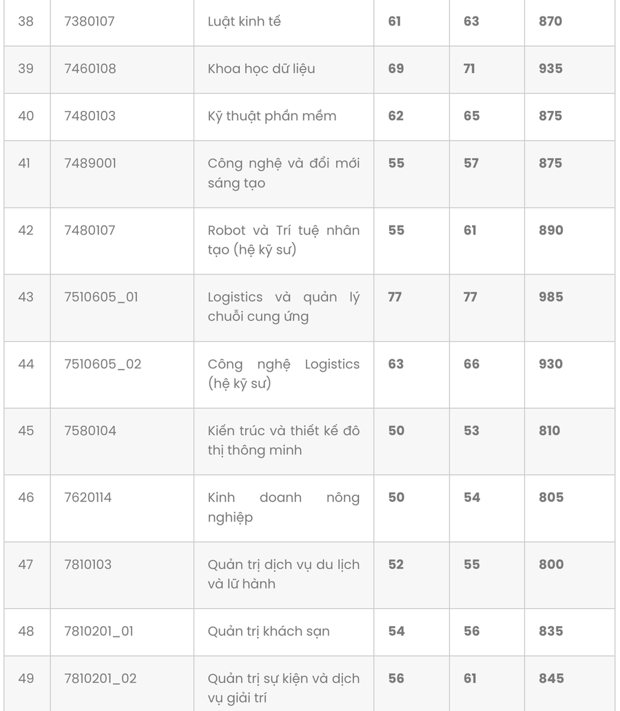Click 'Kỹ thuật phần mềm' in the table
The height and width of the screenshot is (711, 620).
click(271, 116)
